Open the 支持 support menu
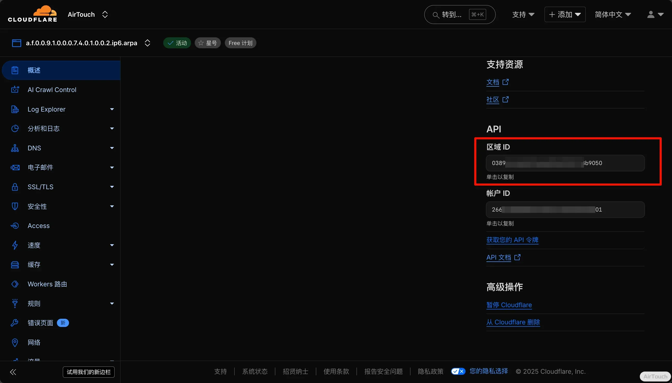 tap(523, 14)
